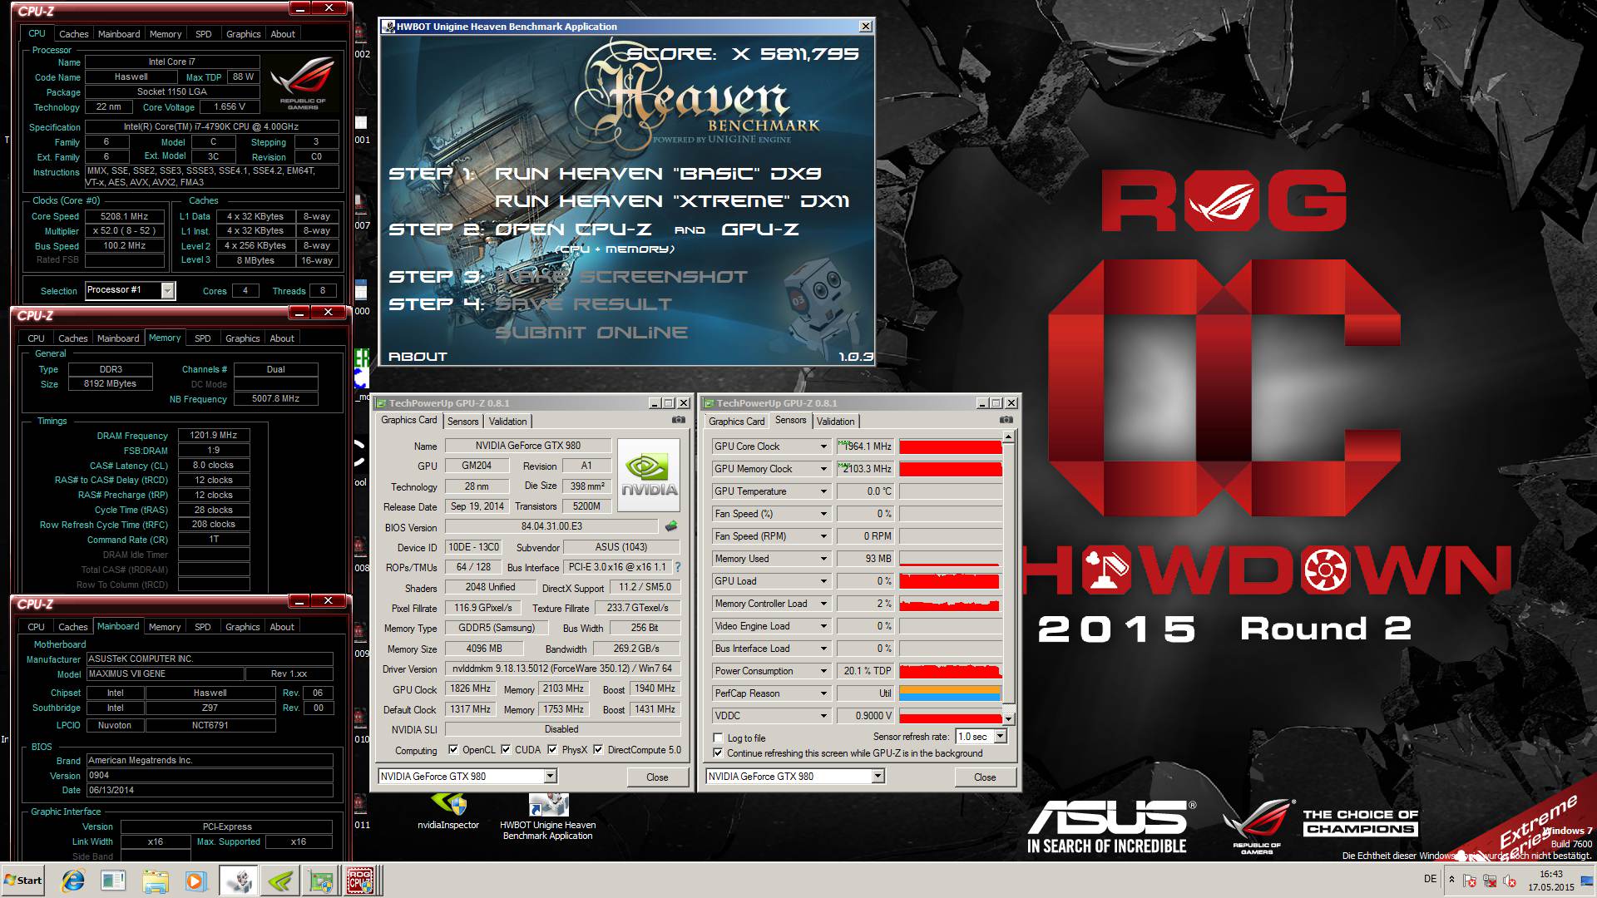Image resolution: width=1597 pixels, height=898 pixels.
Task: Open Windows Explorer folder icon in taskbar
Action: pyautogui.click(x=155, y=880)
